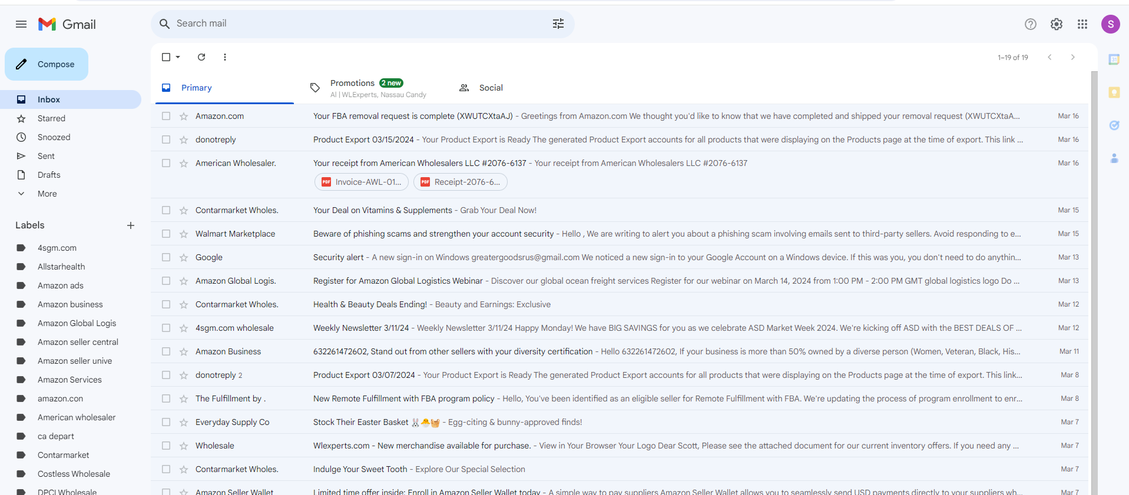
Task: Open Google Tasks side panel icon
Action: 1114,125
